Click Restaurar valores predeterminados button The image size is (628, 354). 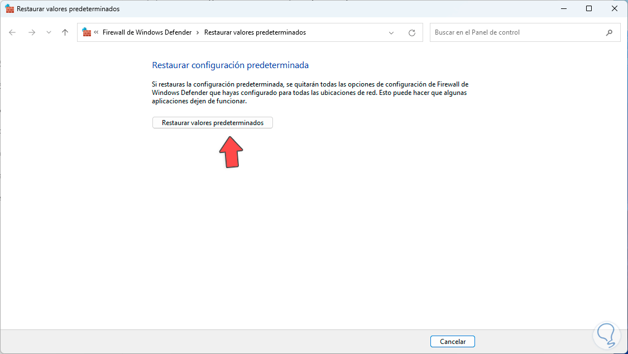click(x=213, y=122)
